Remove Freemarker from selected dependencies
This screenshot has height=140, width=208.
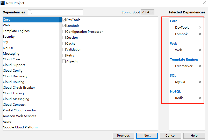[200, 66]
